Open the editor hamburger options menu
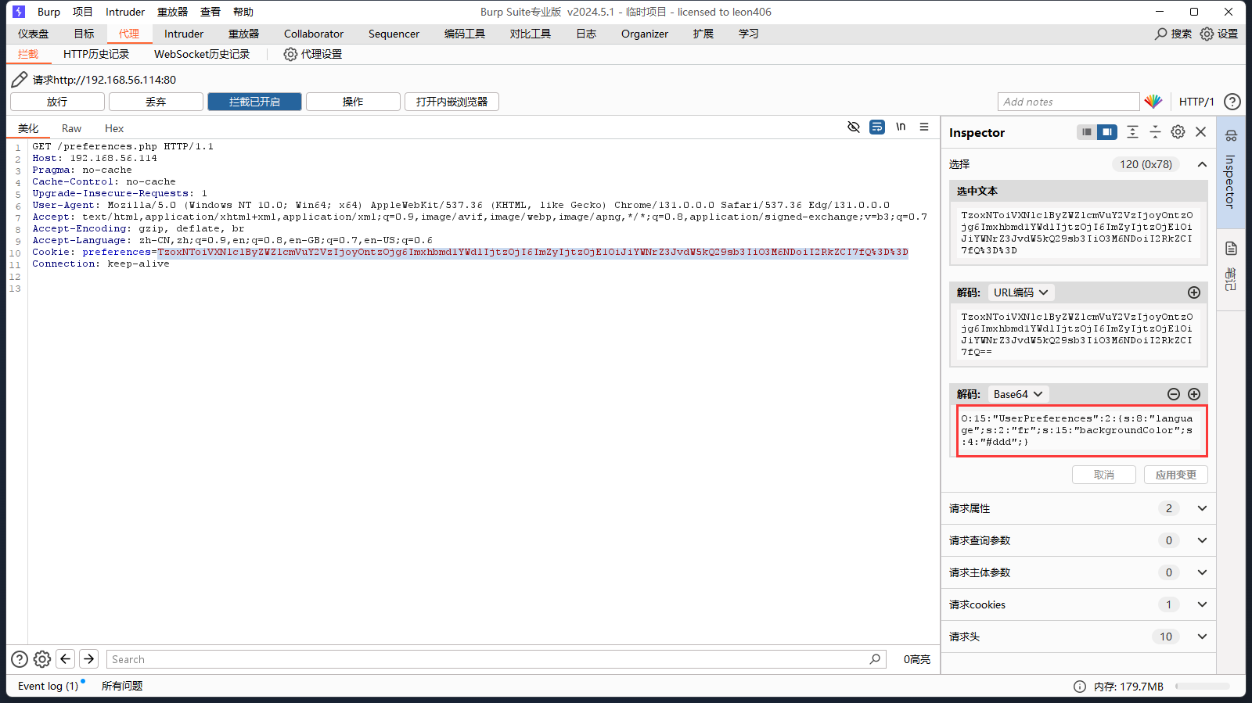The height and width of the screenshot is (703, 1252). 924,127
